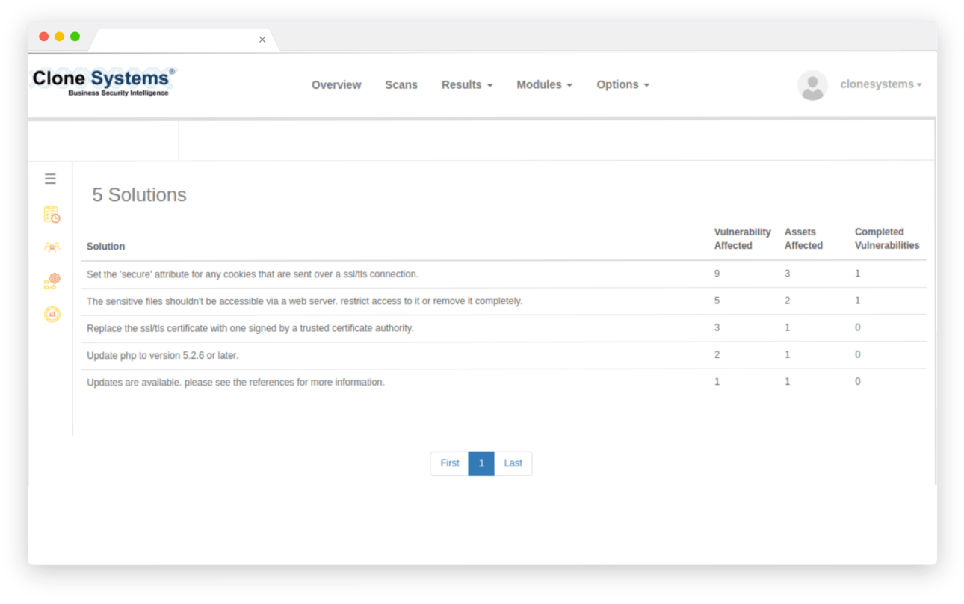Expand the Options dropdown menu
This screenshot has height=604, width=964.
point(622,85)
